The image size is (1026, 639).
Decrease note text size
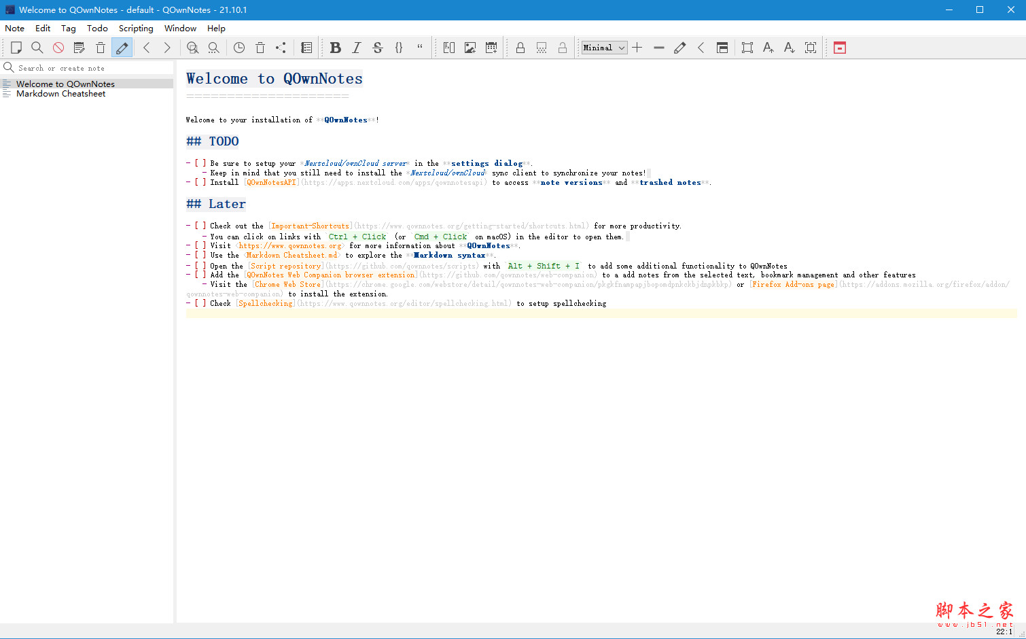790,48
